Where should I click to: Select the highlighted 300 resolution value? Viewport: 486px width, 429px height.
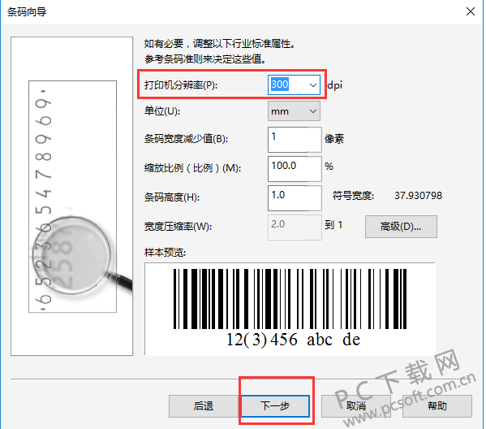(280, 84)
